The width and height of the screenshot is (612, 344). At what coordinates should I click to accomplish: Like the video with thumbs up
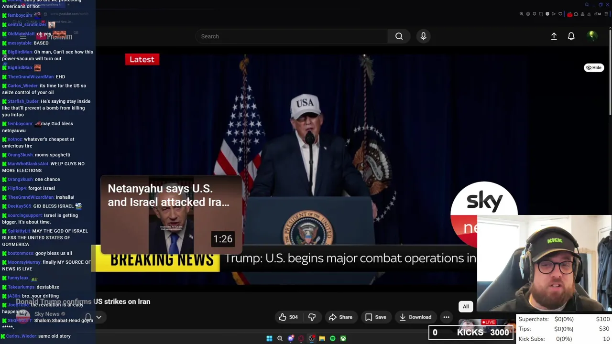click(288, 317)
